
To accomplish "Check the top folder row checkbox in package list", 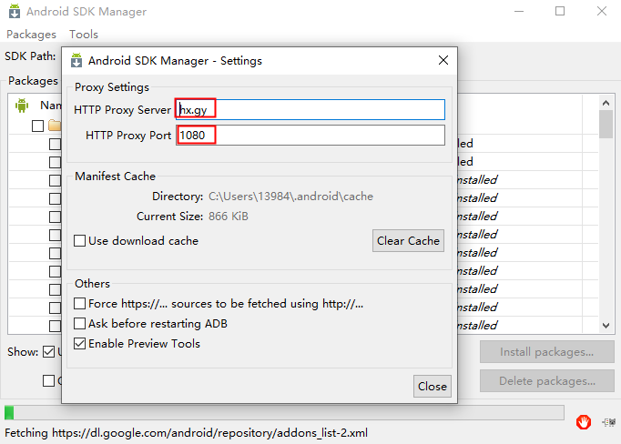I will click(x=37, y=126).
